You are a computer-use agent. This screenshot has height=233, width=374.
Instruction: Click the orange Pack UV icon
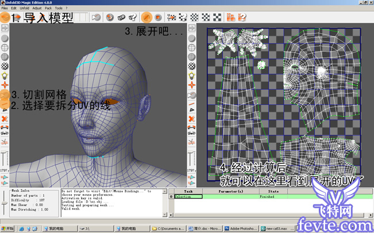(231, 17)
